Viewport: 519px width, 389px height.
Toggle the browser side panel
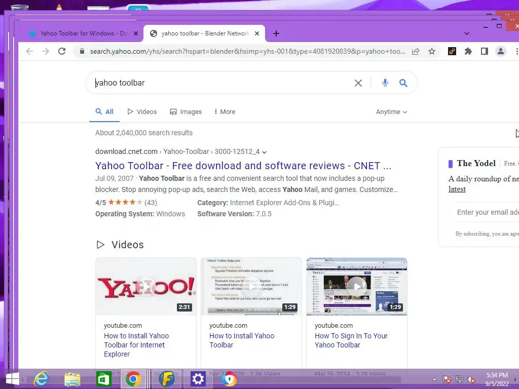click(x=484, y=51)
